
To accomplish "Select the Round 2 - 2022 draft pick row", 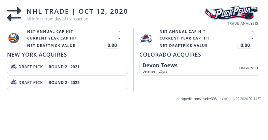I will click(x=67, y=82).
